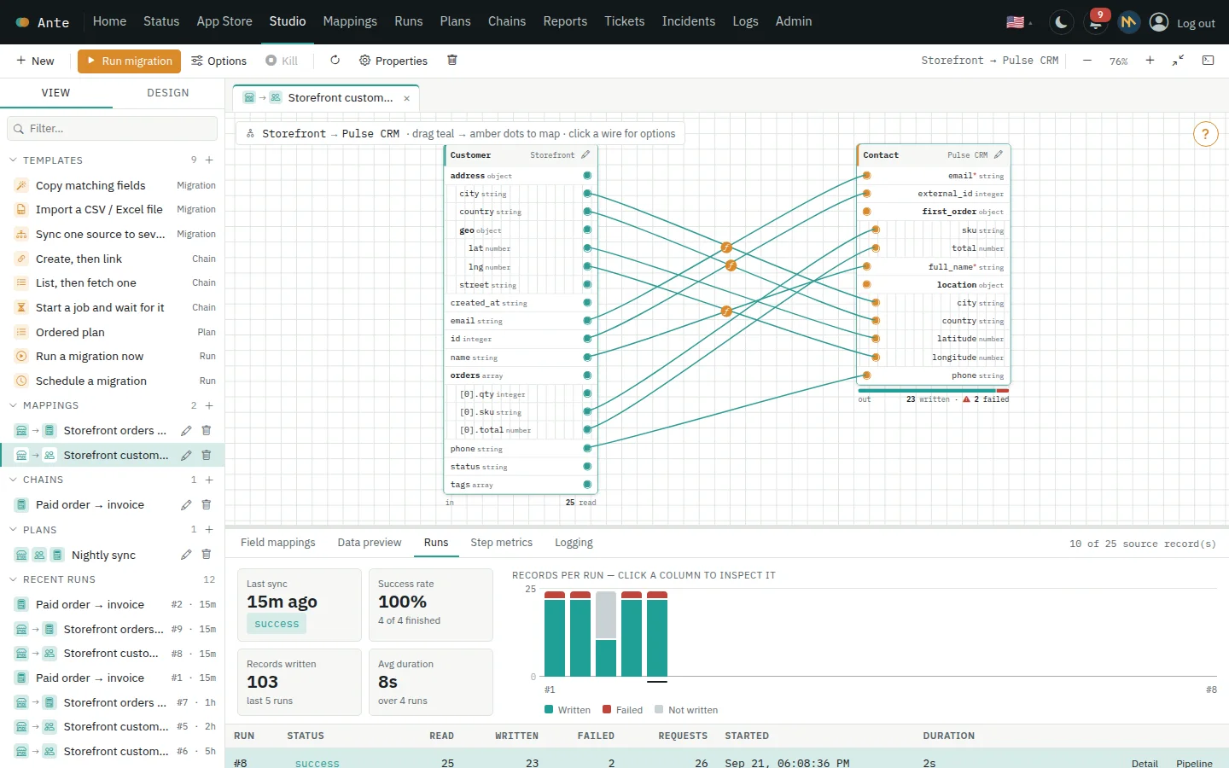Collapse the PLANS section
Screen dimensions: 1229x768
pyautogui.click(x=13, y=530)
